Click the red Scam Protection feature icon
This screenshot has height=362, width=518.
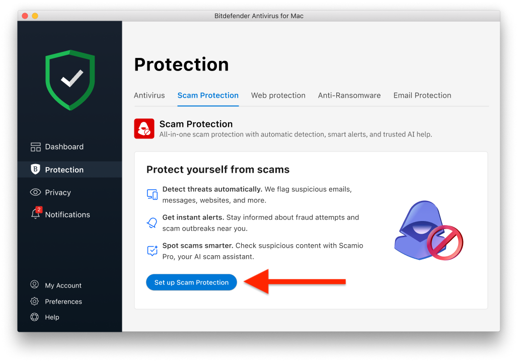(144, 128)
